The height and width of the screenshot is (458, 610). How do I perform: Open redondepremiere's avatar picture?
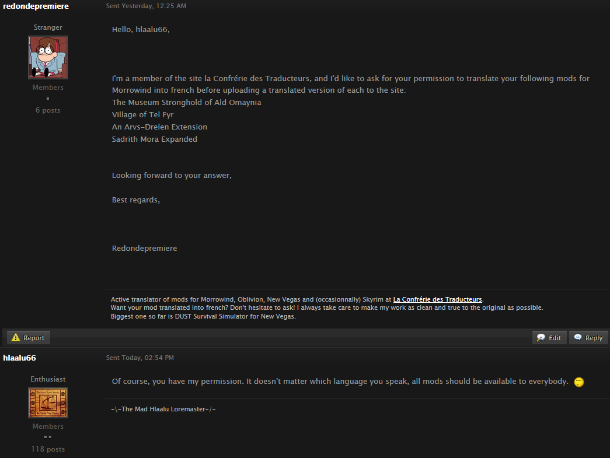point(48,58)
